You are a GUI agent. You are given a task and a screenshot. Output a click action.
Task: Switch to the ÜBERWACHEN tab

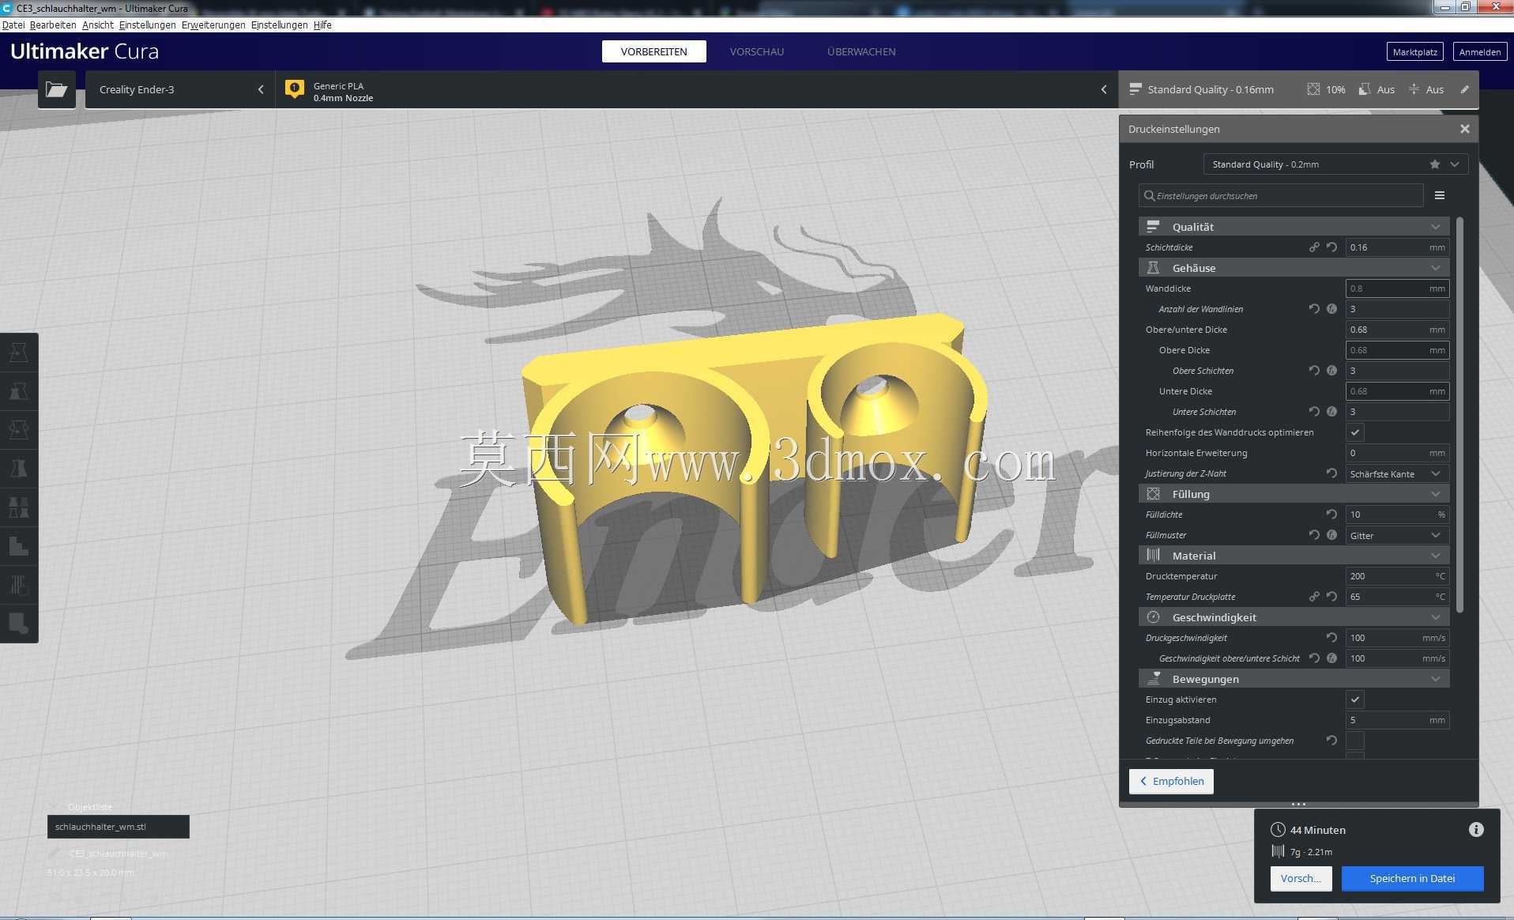click(x=861, y=51)
